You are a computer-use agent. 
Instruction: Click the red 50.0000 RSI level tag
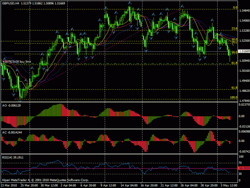coord(244,168)
